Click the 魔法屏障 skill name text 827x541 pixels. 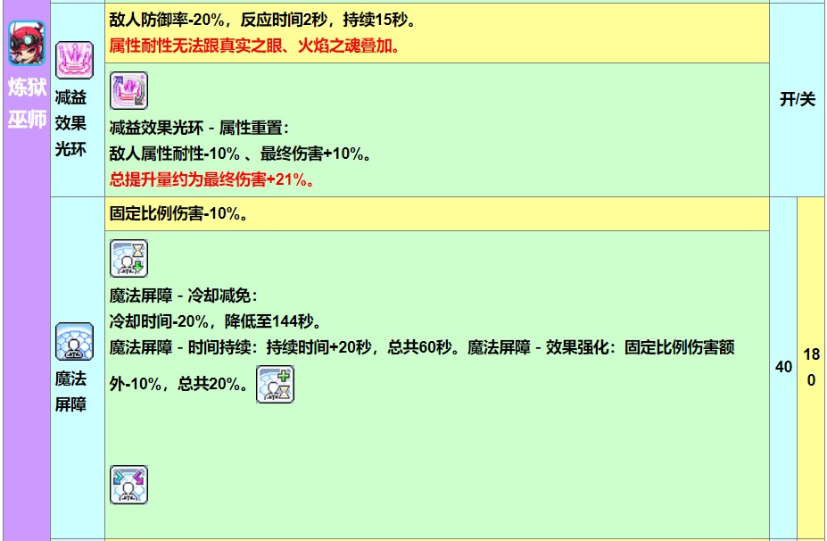tap(70, 391)
